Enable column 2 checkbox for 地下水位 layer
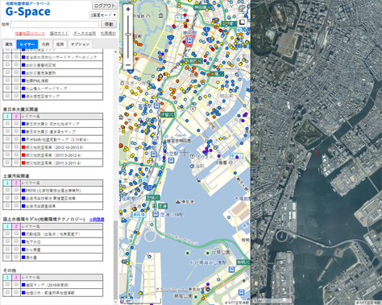Viewport: 382px width, 305px height. click(x=16, y=241)
